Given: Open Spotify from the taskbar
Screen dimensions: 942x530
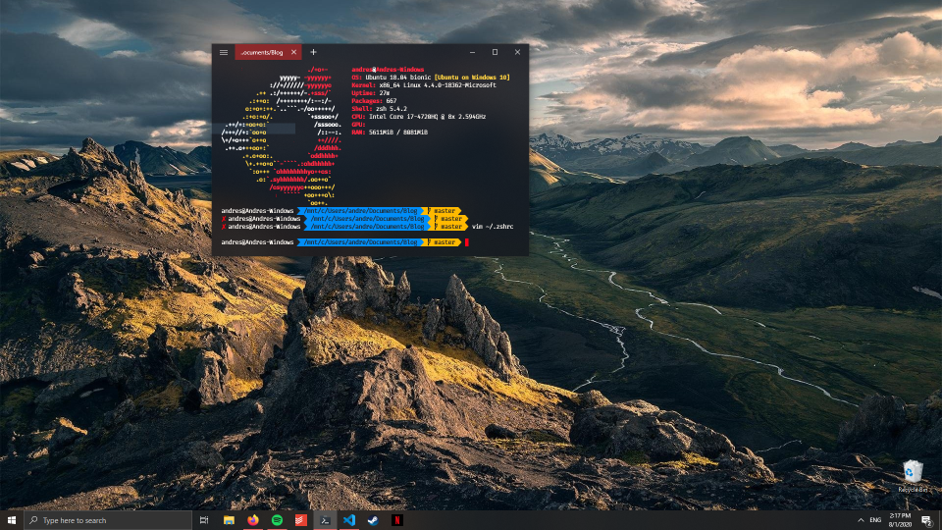Looking at the screenshot, I should click(277, 520).
